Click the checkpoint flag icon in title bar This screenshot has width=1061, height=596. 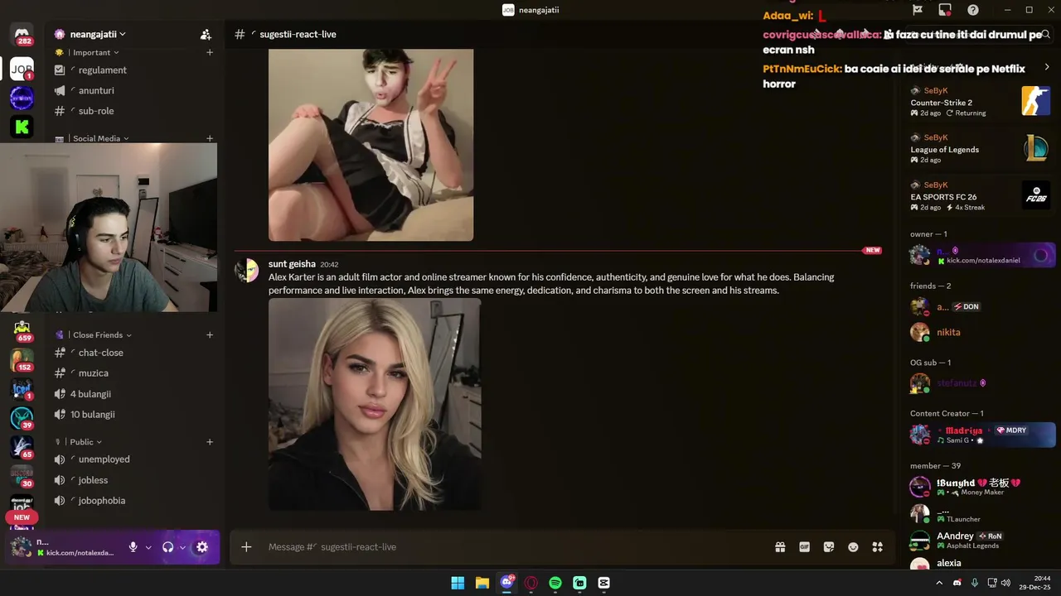(918, 10)
